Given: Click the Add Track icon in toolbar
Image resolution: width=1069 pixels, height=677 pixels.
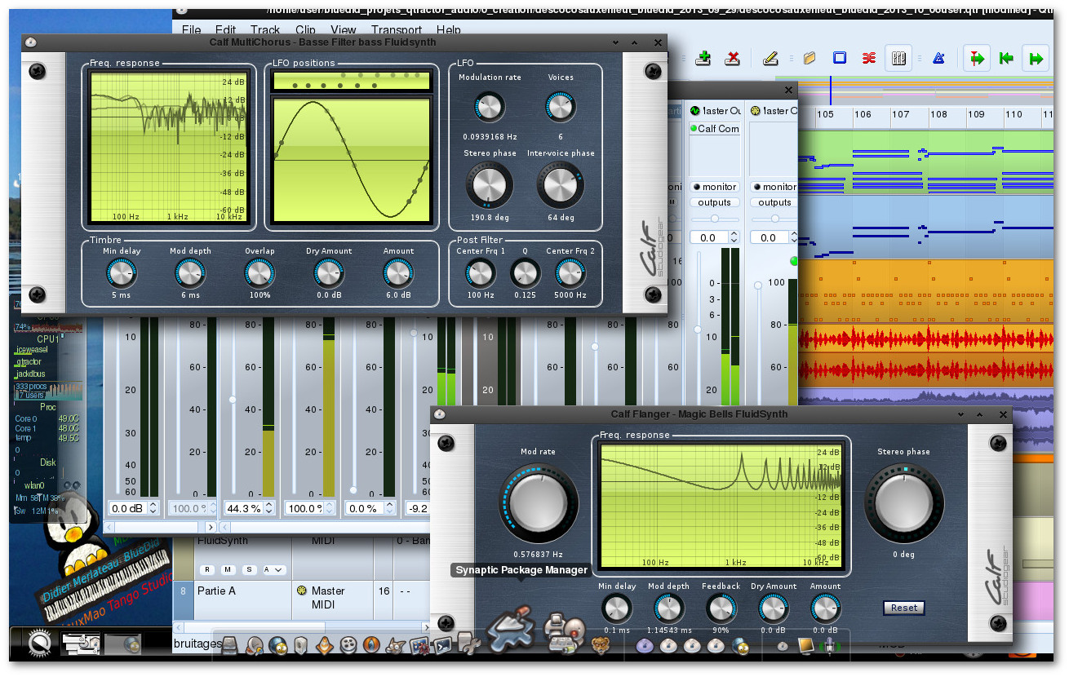Looking at the screenshot, I should [703, 59].
